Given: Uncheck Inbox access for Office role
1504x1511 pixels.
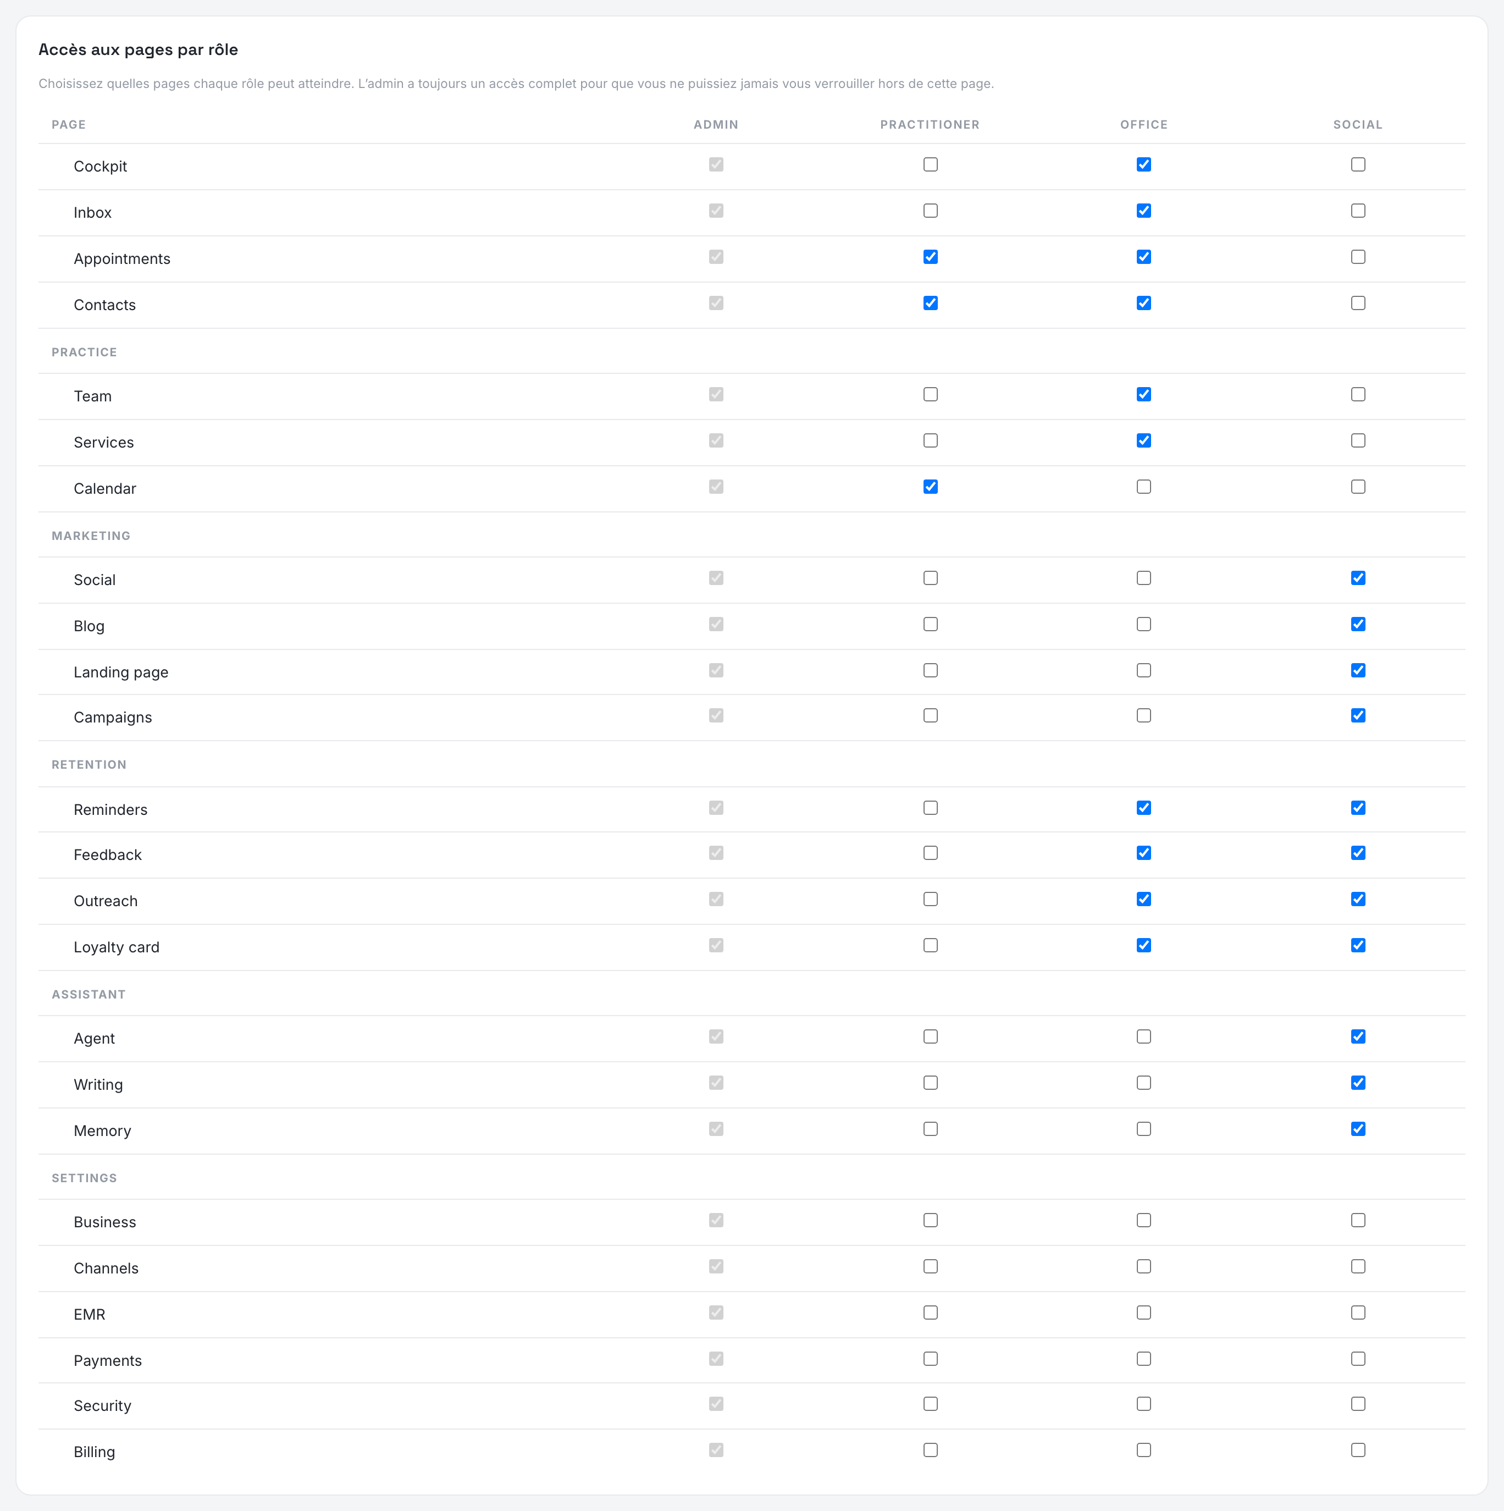Looking at the screenshot, I should click(x=1143, y=211).
